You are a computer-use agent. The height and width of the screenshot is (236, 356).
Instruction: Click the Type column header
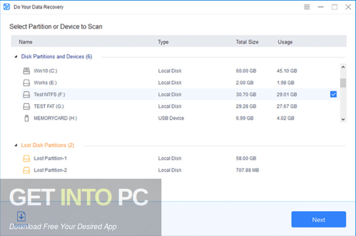163,42
